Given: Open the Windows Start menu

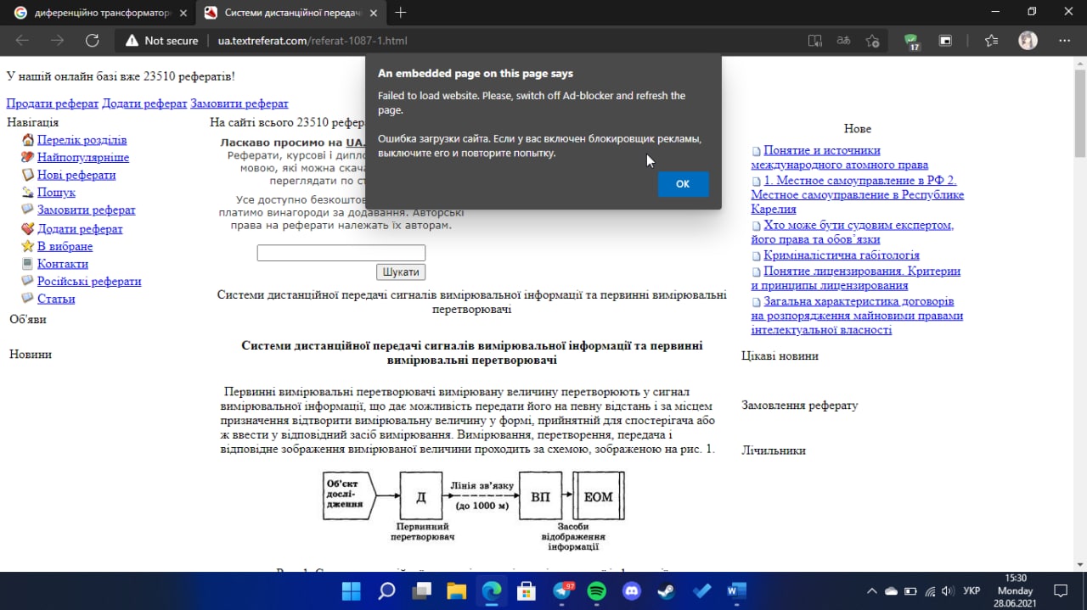Looking at the screenshot, I should (352, 591).
